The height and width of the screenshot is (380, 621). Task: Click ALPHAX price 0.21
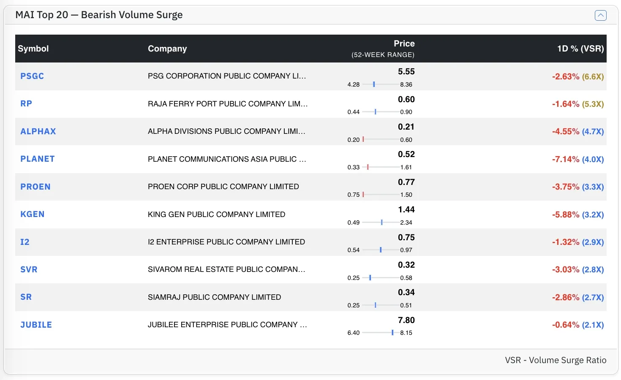tap(406, 127)
